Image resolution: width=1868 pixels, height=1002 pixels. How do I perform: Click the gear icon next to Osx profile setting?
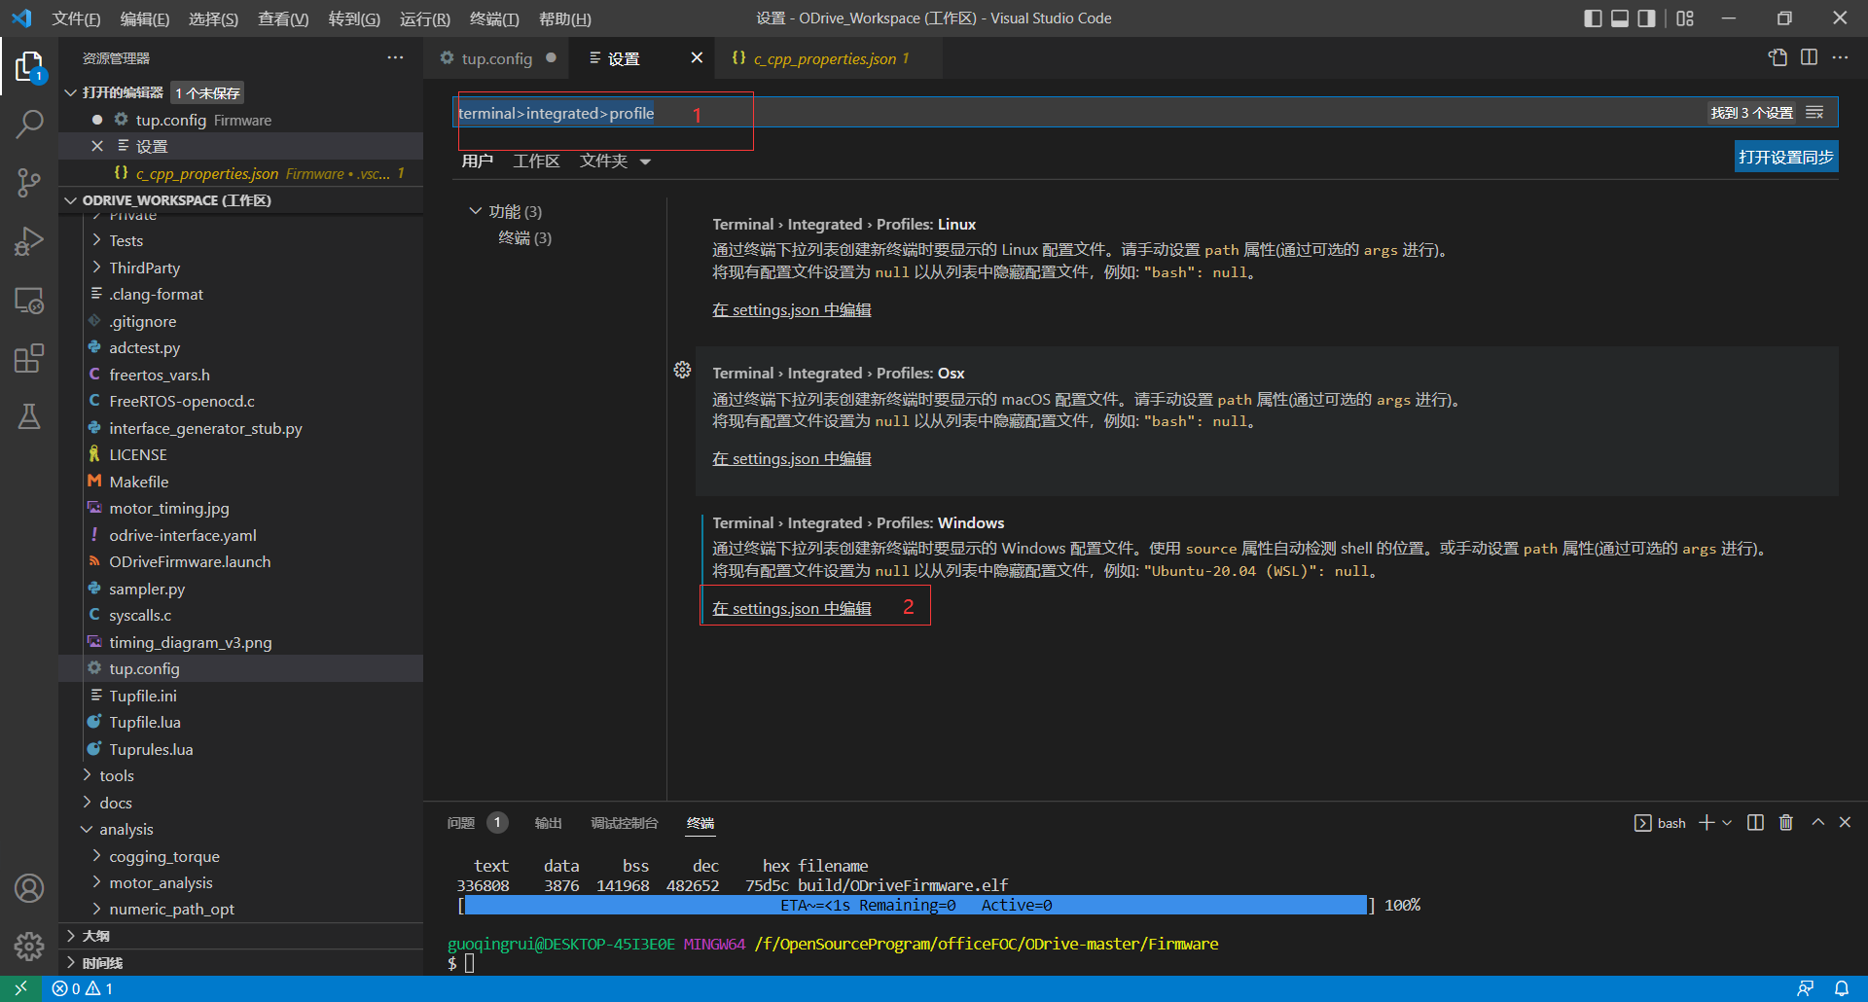click(x=682, y=370)
